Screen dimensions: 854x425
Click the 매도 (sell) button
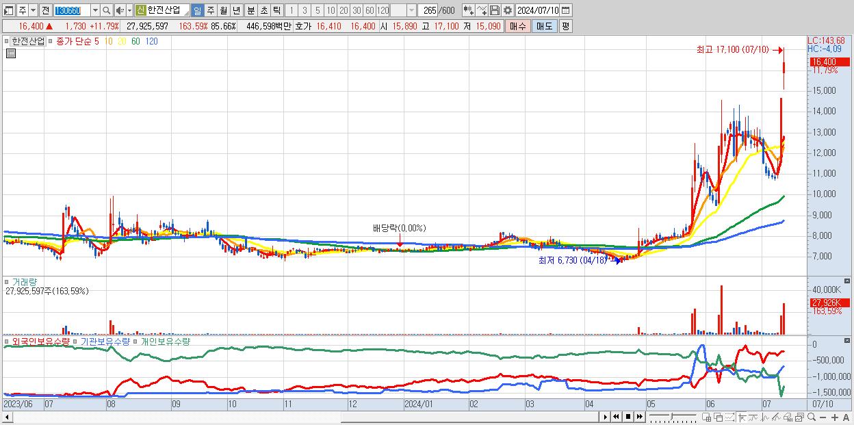[544, 26]
